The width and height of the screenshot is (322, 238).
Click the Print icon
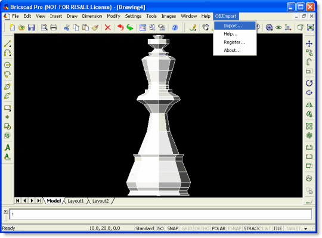[x=54, y=27]
